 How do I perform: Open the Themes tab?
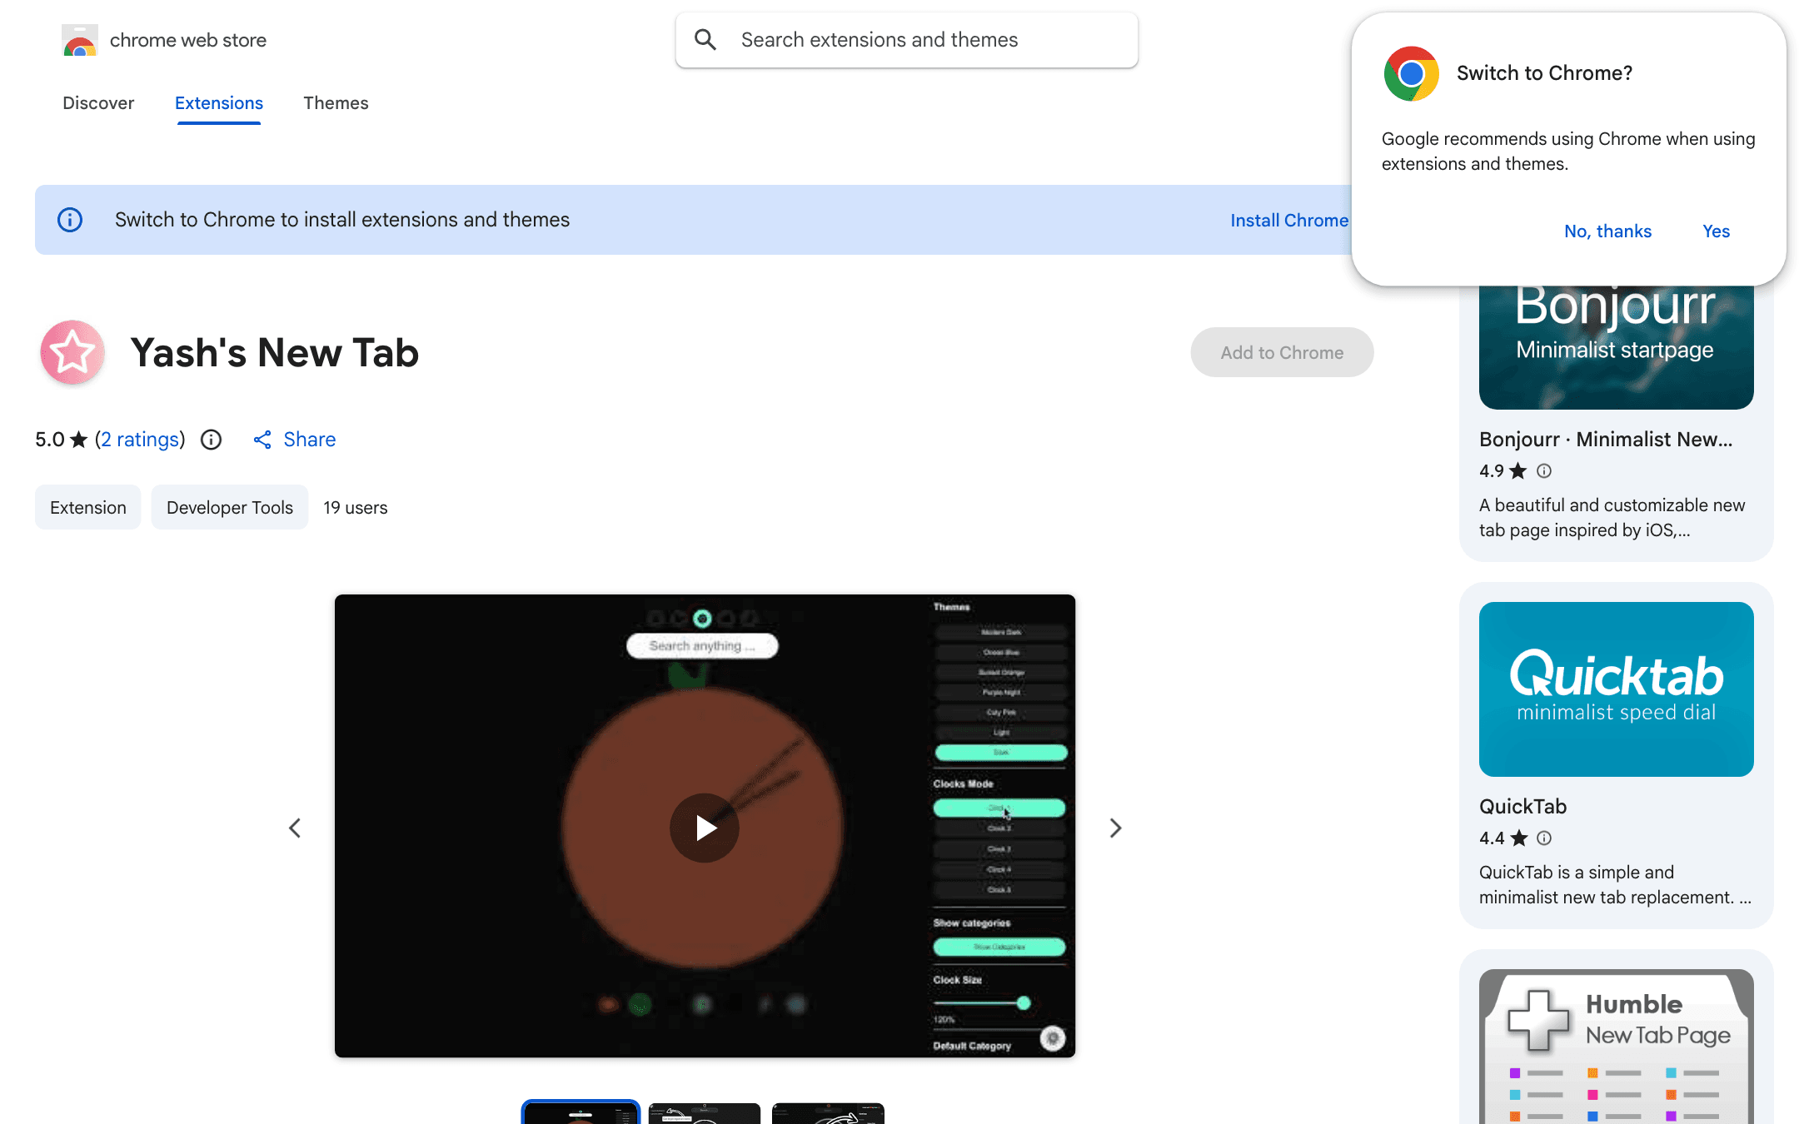tap(336, 103)
